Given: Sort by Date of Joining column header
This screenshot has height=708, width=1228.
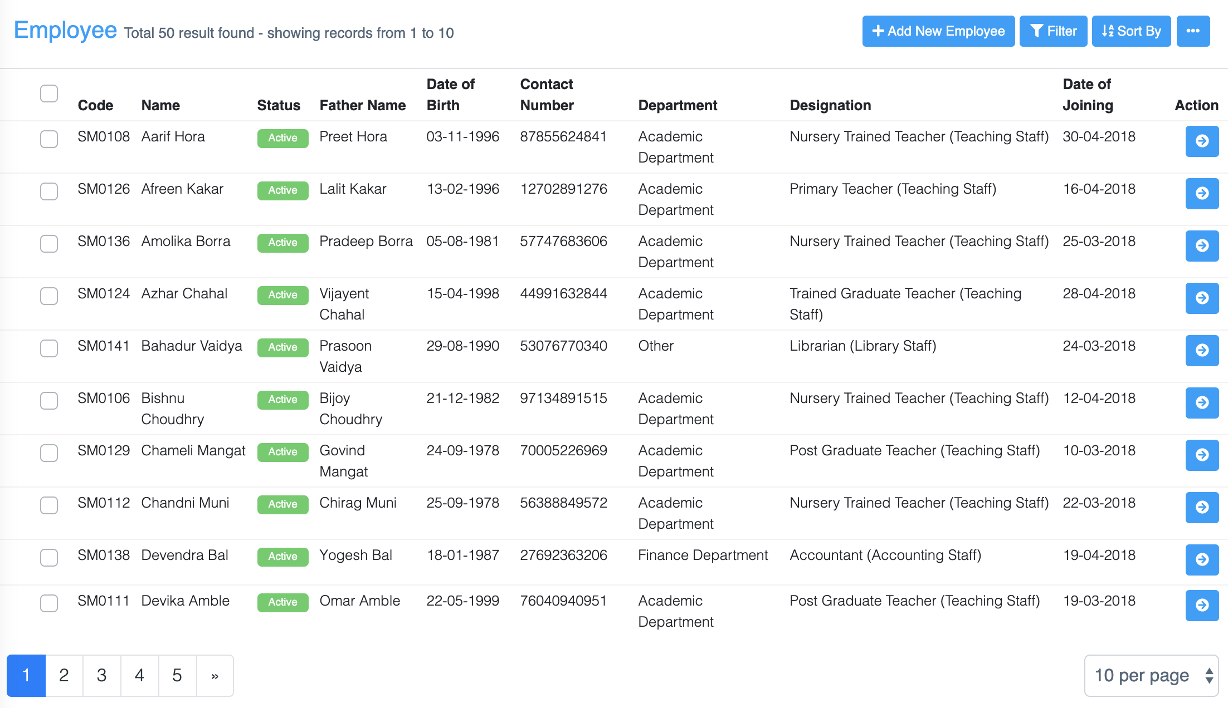Looking at the screenshot, I should click(1088, 95).
